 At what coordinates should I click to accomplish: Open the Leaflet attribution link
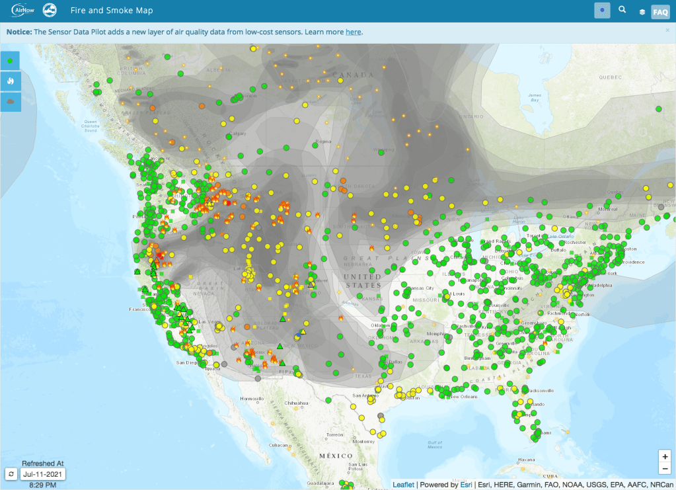coord(403,485)
